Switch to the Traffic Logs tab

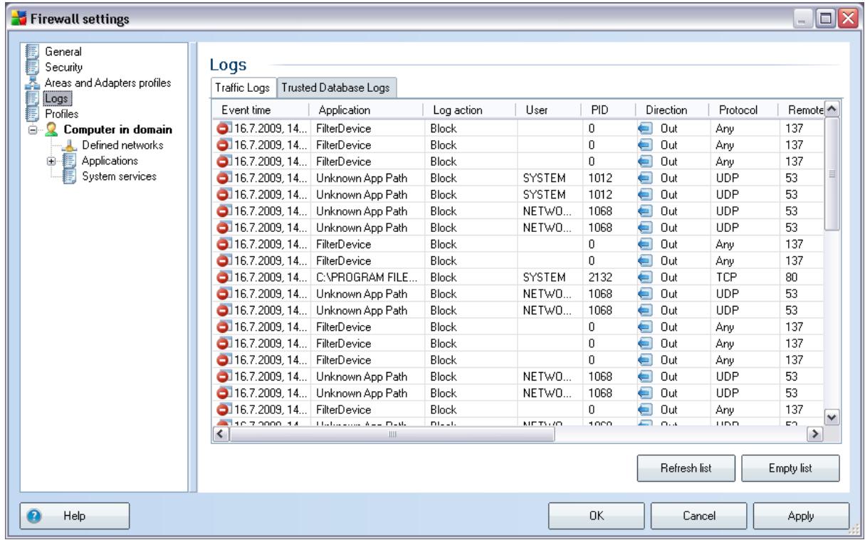244,87
